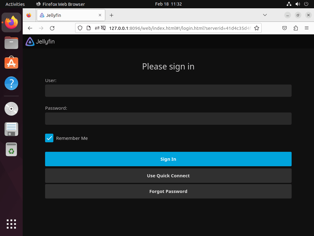Screen dimensions: 314x236
Task: Click the volume icon in the top bar
Action: pyautogui.click(x=297, y=4)
